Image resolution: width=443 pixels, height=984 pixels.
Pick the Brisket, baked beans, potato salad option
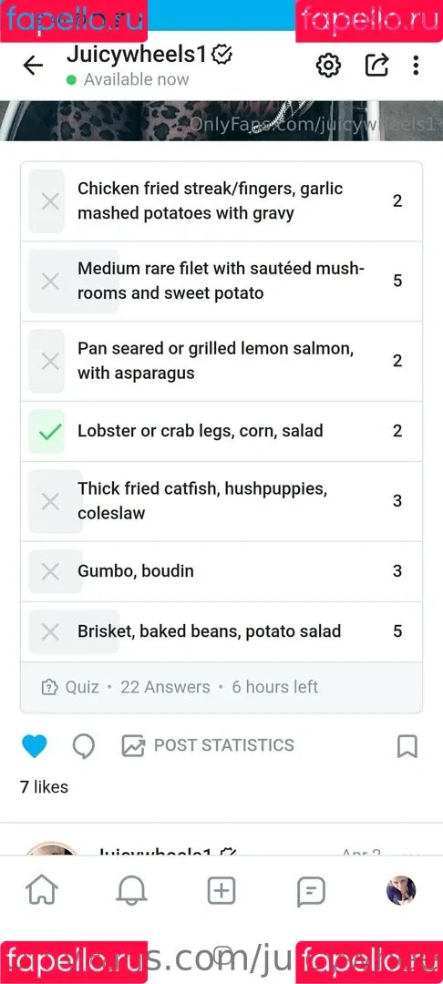tap(221, 631)
